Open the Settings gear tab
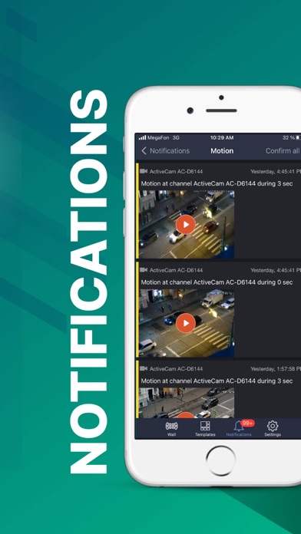The width and height of the screenshot is (301, 534). [x=273, y=429]
